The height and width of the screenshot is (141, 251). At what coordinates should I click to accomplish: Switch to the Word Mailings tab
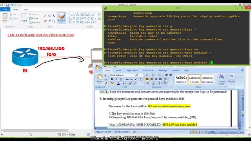coord(163,70)
